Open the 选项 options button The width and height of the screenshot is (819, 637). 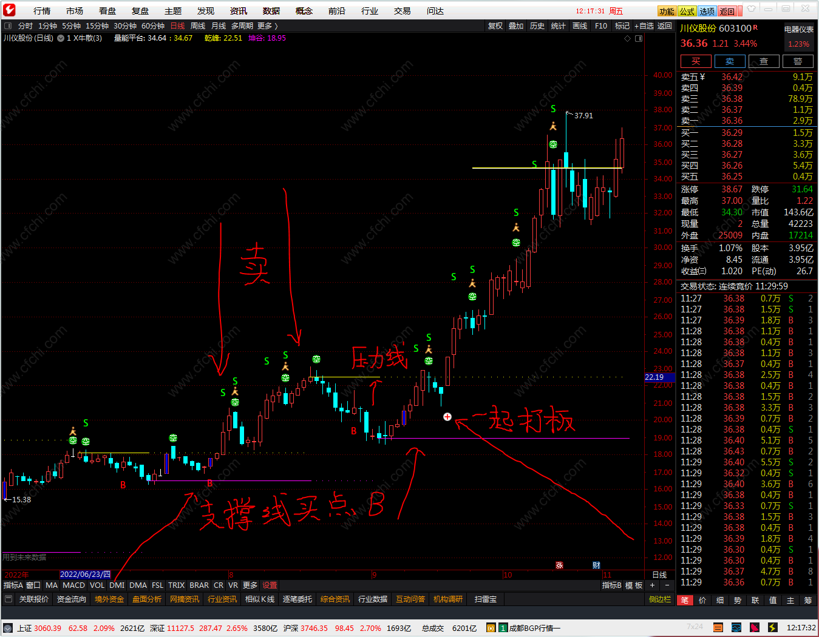pyautogui.click(x=707, y=12)
